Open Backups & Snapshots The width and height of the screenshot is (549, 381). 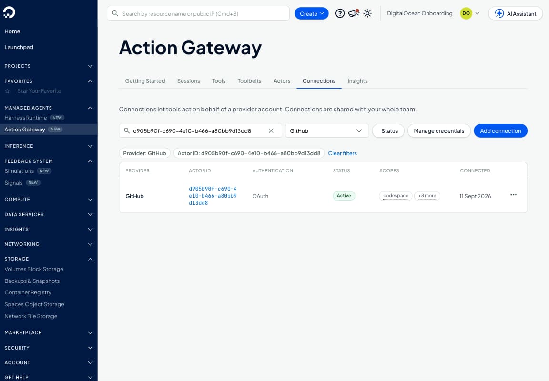point(32,281)
